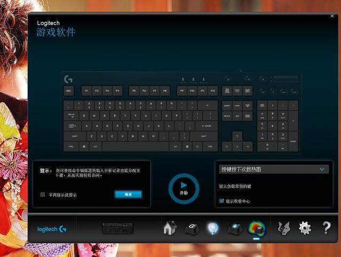Open the ARX Control wolf-head icon
This screenshot has height=257, width=341.
[x=283, y=228]
